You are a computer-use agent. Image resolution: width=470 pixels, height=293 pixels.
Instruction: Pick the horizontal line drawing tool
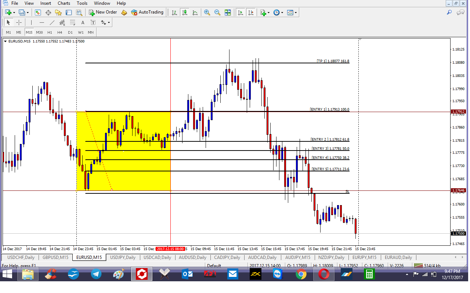click(42, 22)
